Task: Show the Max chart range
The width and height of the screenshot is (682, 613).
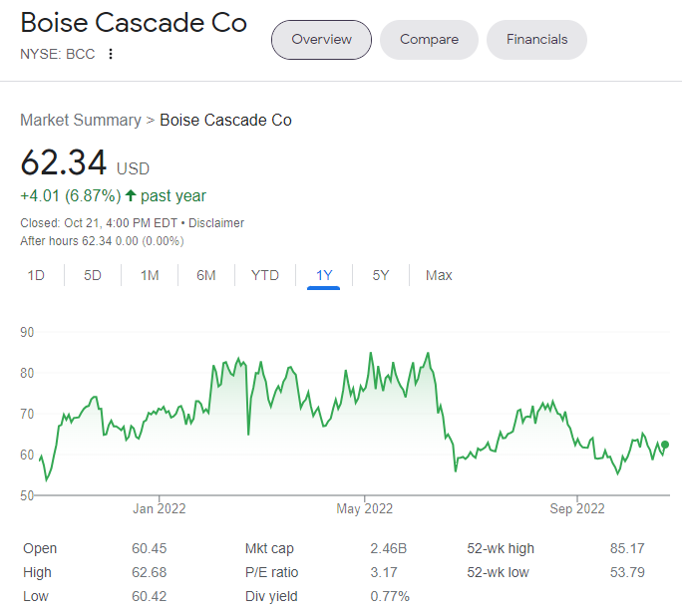Action: coord(439,275)
